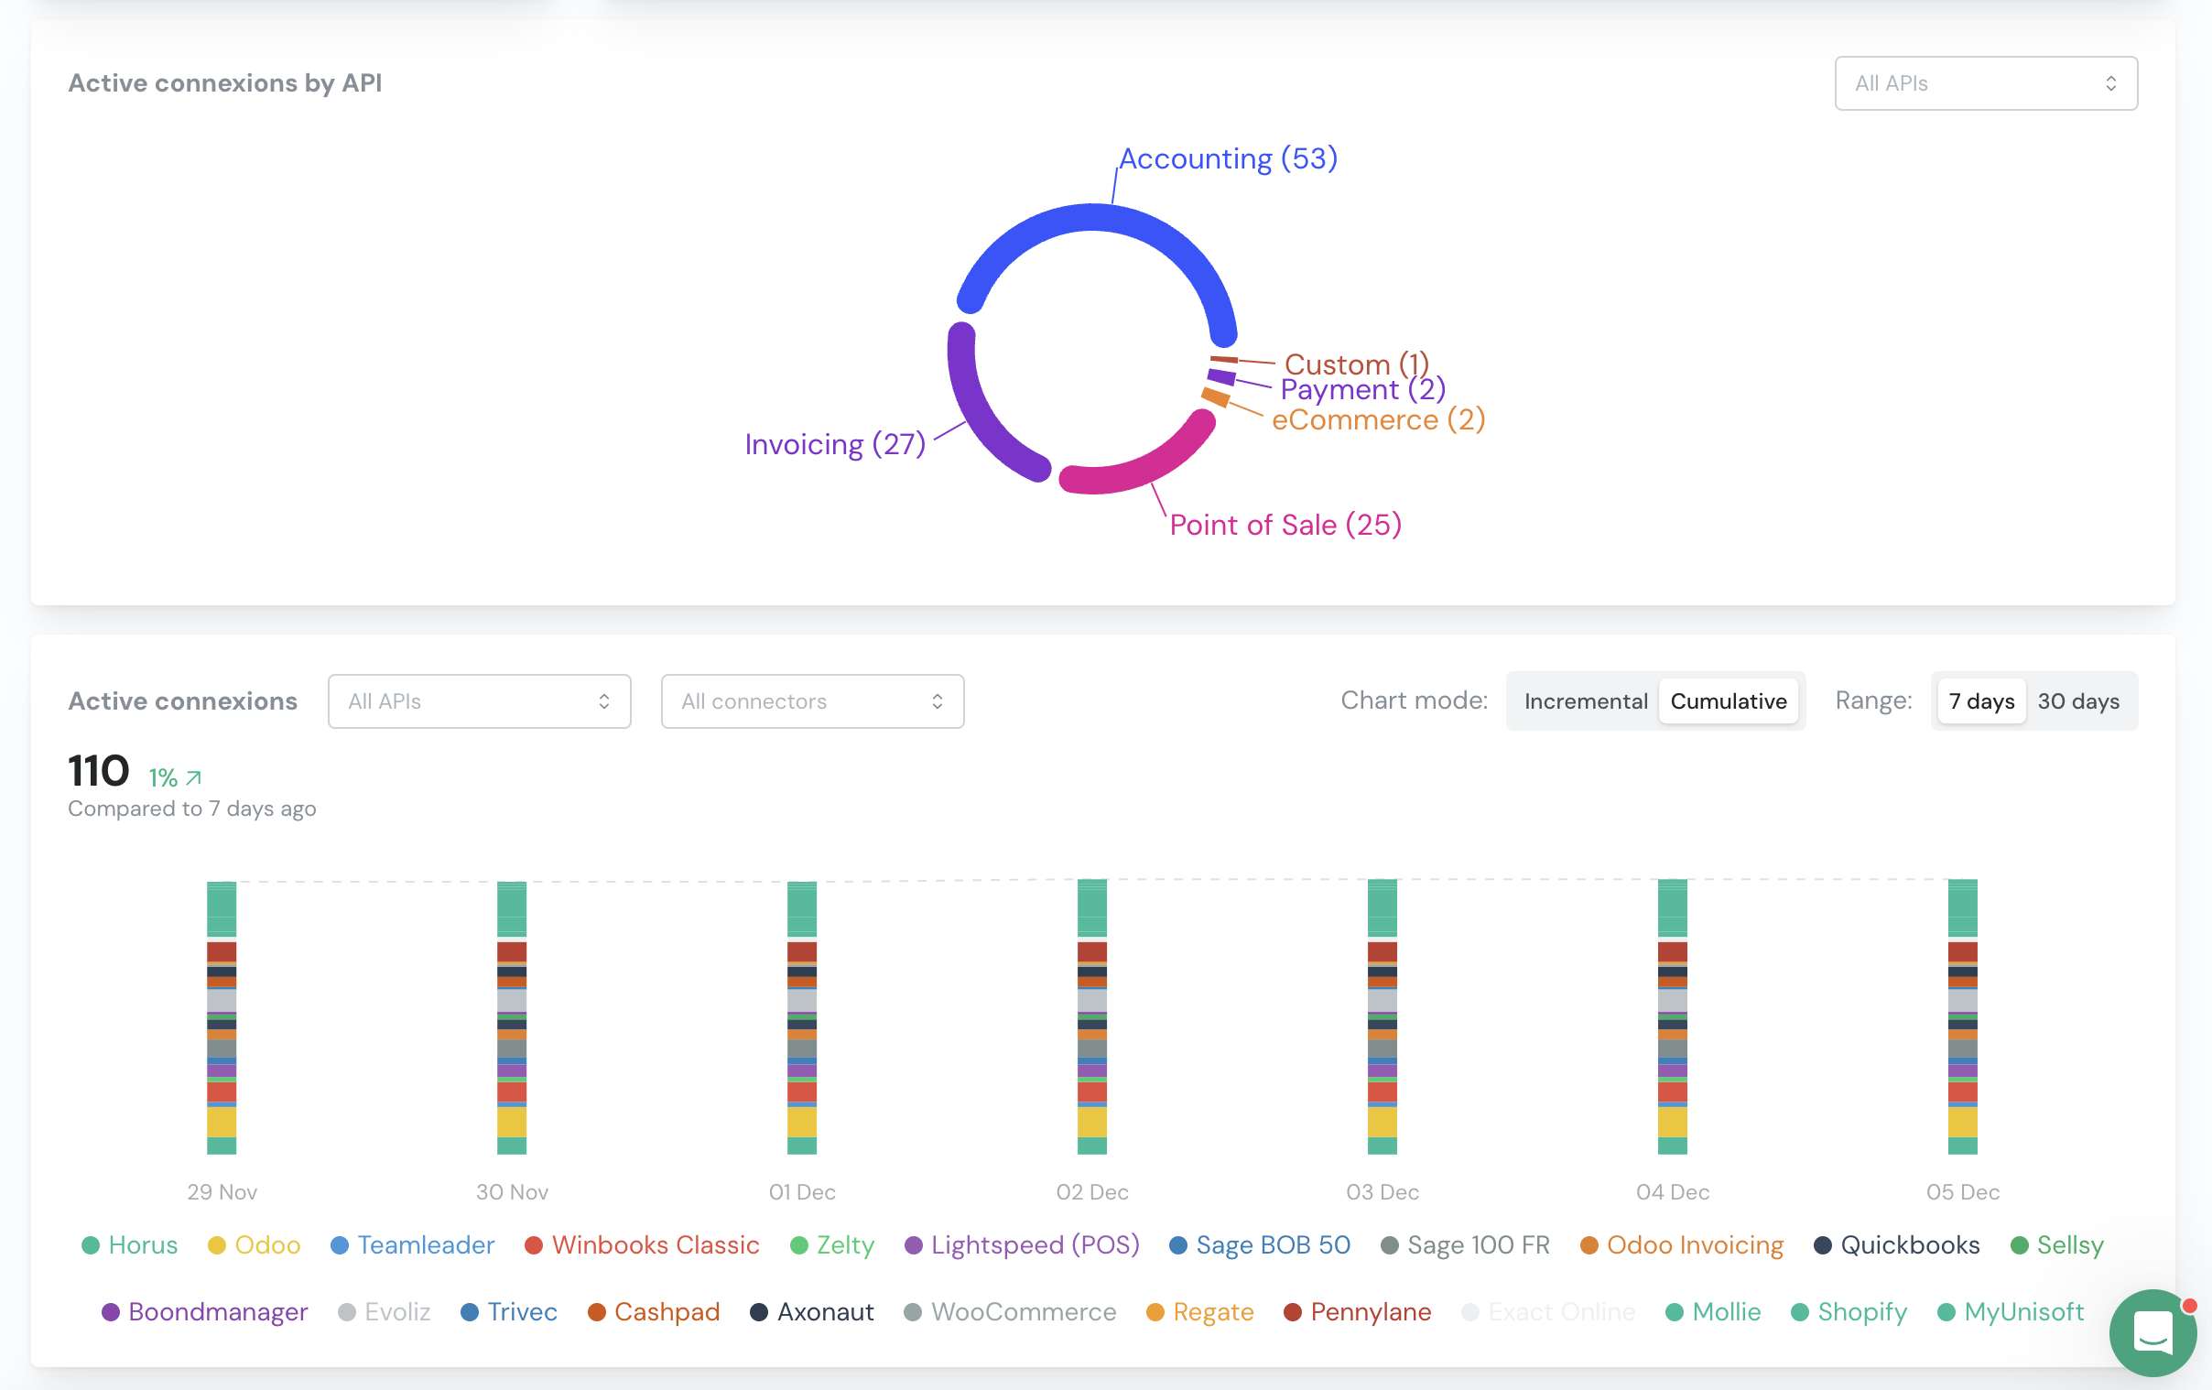Screen dimensions: 2212x1390
Task: Toggle the hidden Exact Online legend entry
Action: 1561,1313
